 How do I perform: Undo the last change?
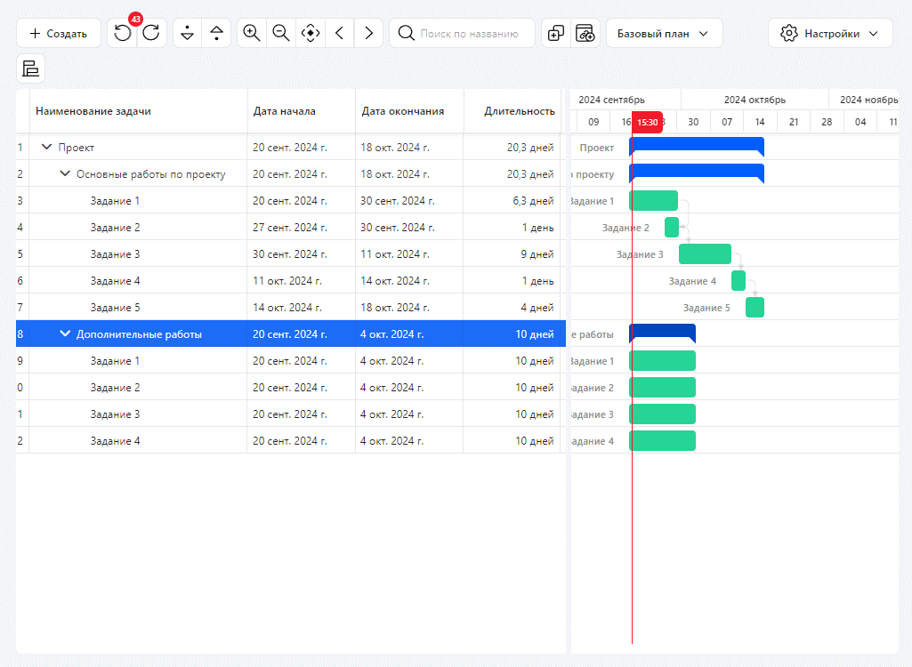[123, 33]
